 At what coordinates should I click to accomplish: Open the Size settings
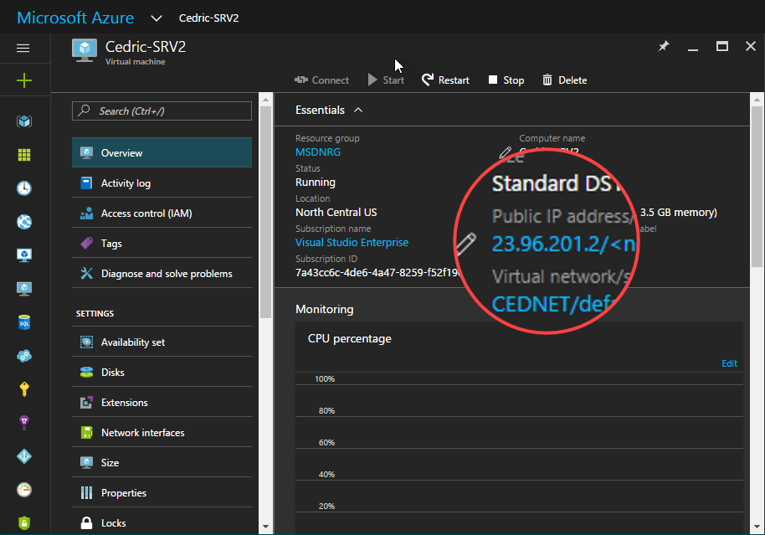[x=162, y=462]
